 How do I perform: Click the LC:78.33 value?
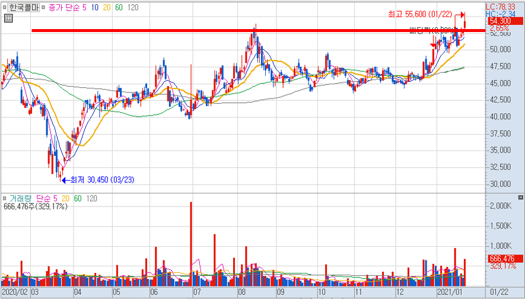(x=501, y=7)
